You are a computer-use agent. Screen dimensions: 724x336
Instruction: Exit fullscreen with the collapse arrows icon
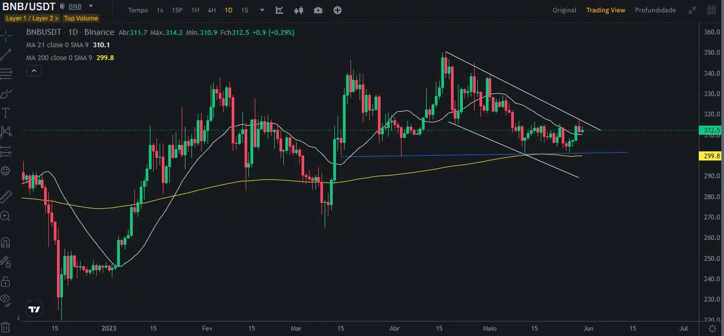coord(693,10)
